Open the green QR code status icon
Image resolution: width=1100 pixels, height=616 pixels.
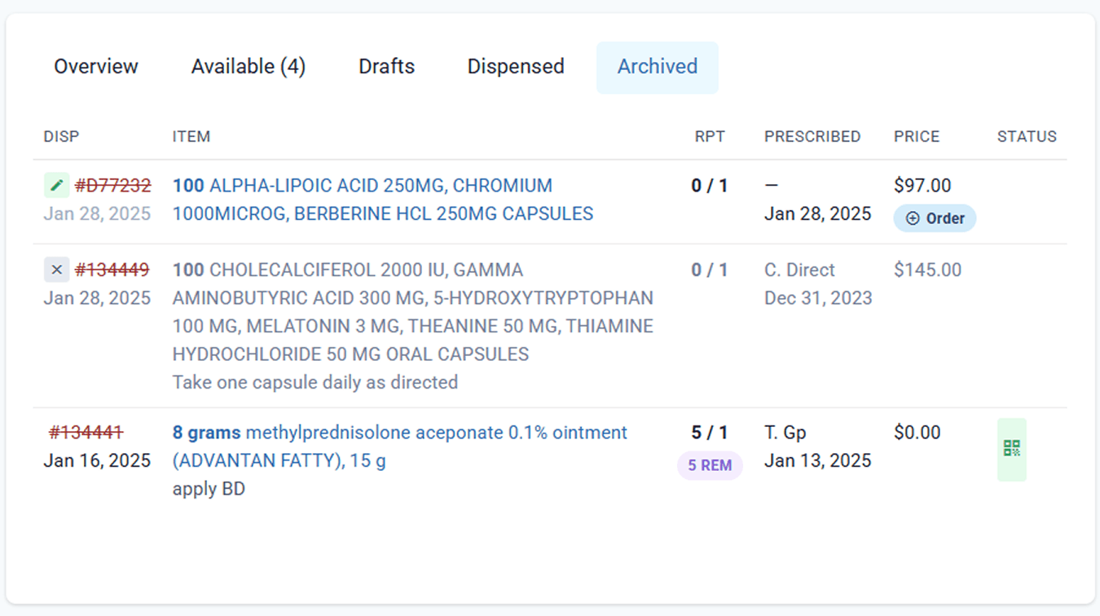(1012, 449)
